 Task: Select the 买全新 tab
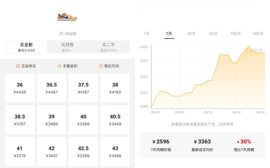(x=26, y=47)
